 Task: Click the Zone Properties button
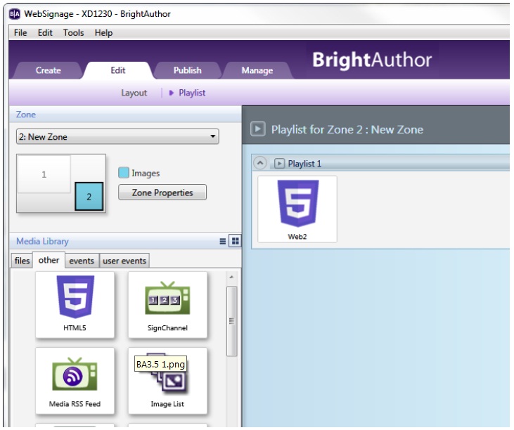coord(162,193)
